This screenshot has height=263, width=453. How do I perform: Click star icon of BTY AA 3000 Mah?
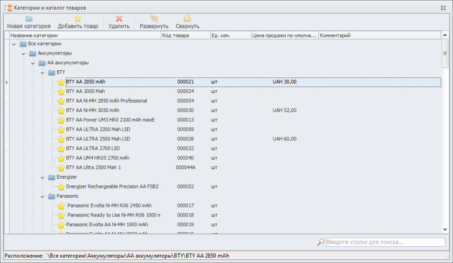coord(61,92)
